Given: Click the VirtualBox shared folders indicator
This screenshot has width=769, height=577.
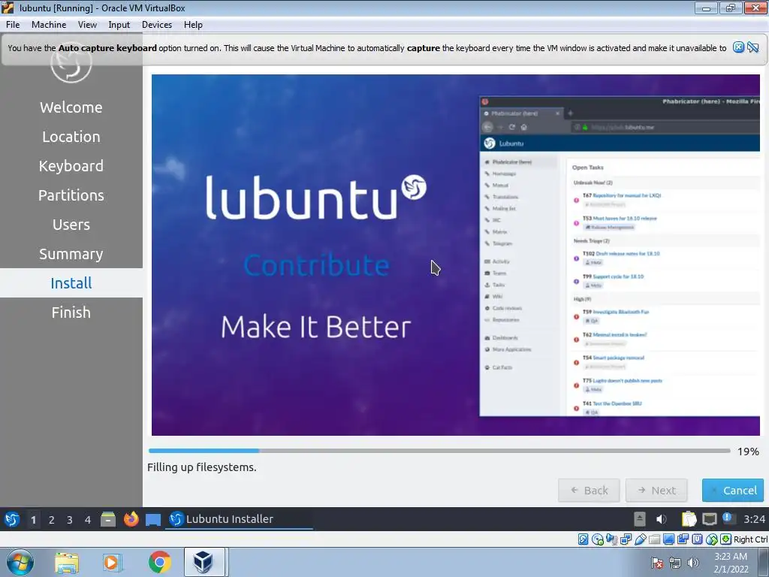Looking at the screenshot, I should 655,539.
